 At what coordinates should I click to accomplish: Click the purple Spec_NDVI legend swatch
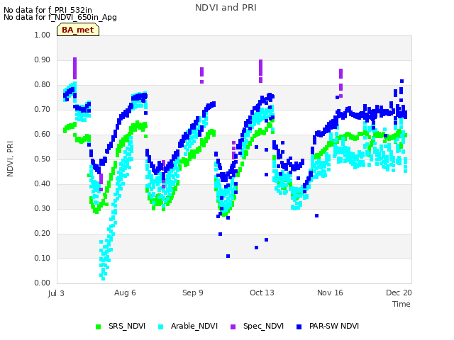pos(233,327)
